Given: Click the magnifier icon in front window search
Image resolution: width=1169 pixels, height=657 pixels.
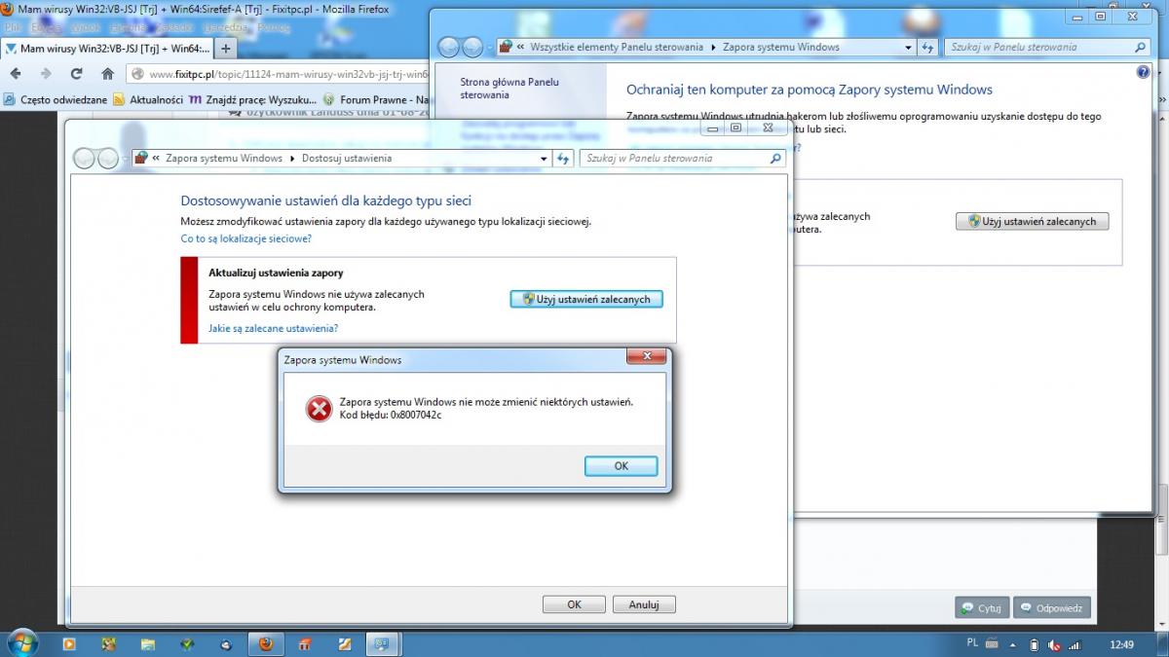Looking at the screenshot, I should [775, 159].
